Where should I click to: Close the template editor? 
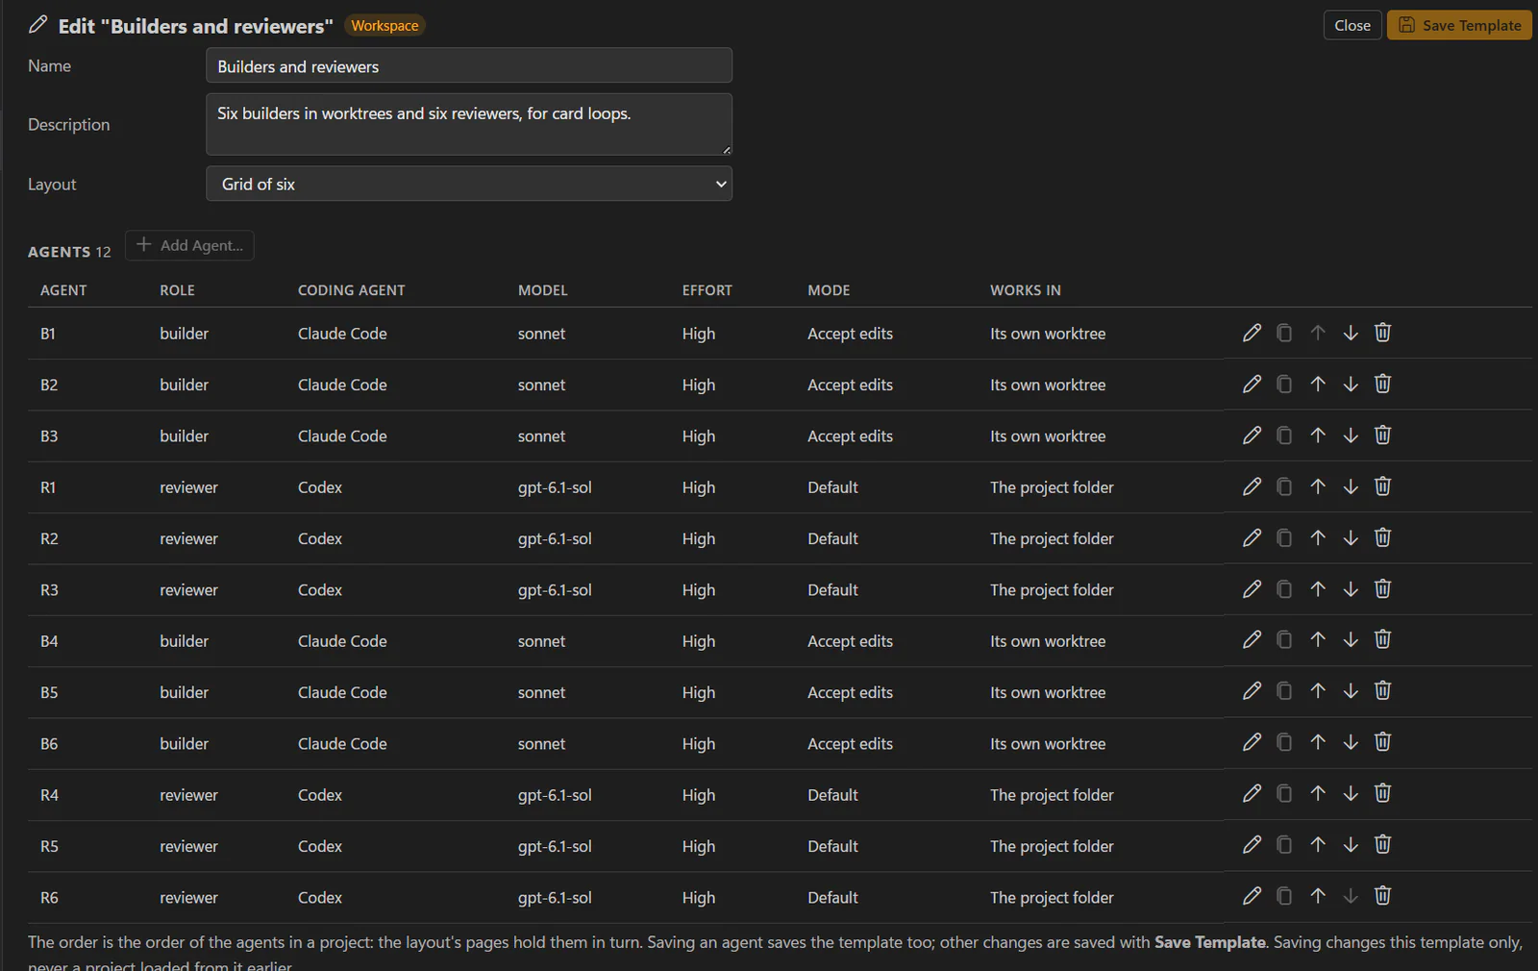pos(1352,25)
